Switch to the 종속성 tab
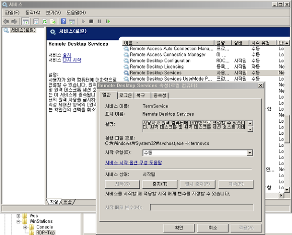Image resolution: width=292 pixels, height=235 pixels. pos(160,96)
